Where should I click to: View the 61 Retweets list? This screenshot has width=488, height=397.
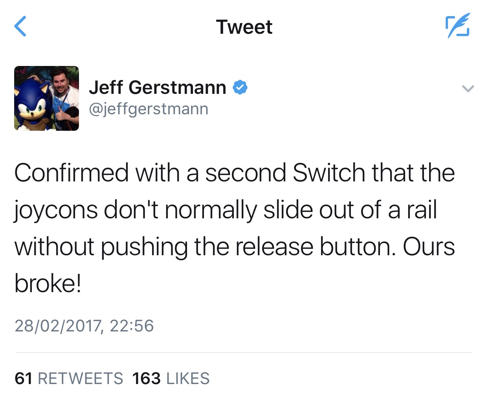(69, 379)
